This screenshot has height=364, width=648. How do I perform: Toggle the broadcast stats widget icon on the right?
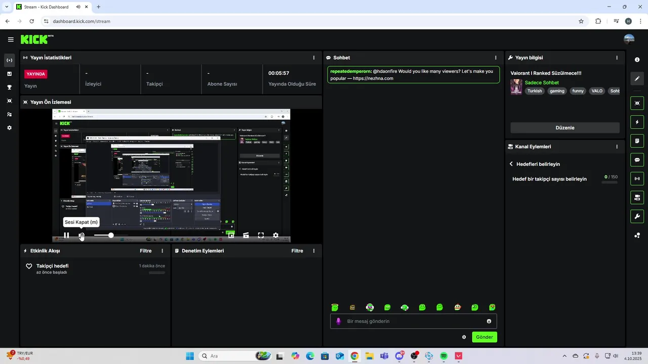click(x=637, y=178)
